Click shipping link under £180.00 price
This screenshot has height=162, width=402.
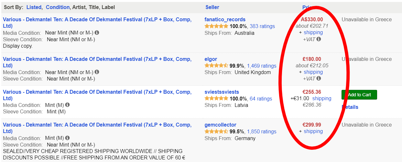313,72
